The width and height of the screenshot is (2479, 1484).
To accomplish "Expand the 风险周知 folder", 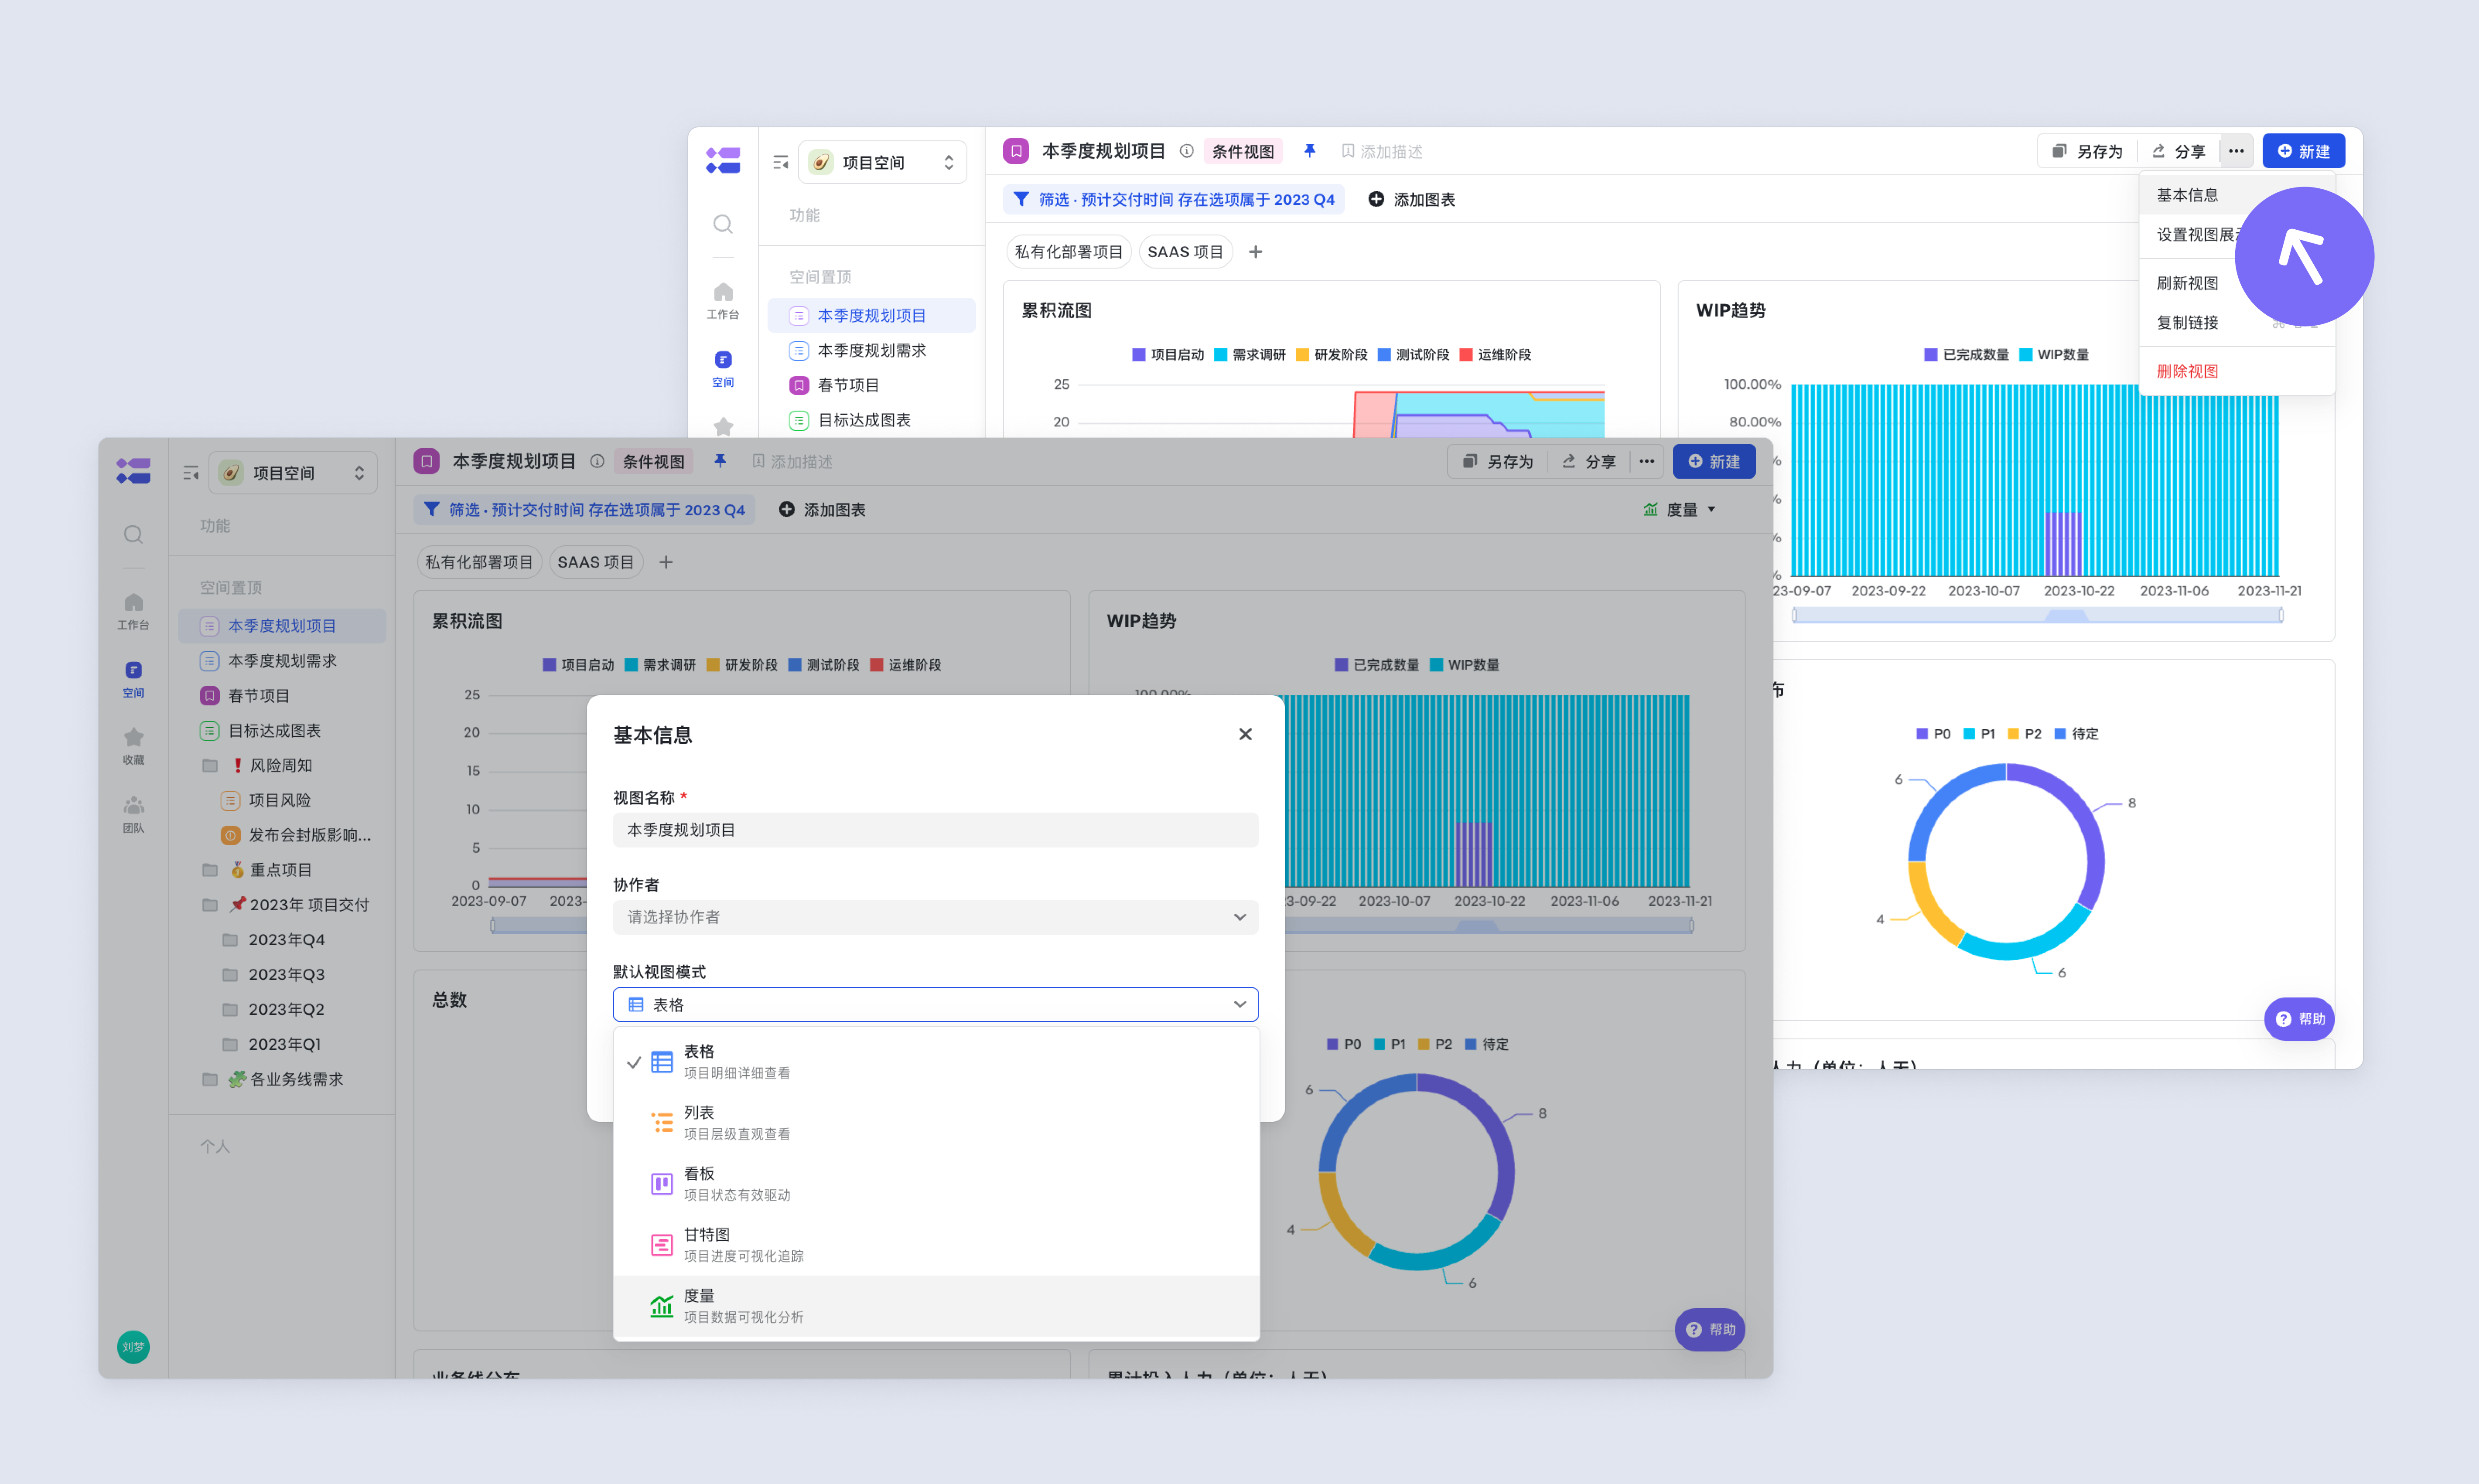I will 282,765.
